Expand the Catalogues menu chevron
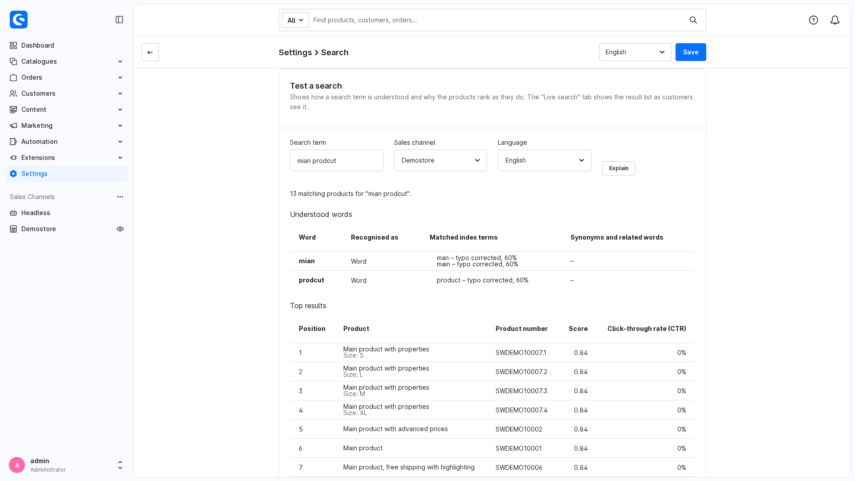855x481 pixels. click(x=120, y=61)
